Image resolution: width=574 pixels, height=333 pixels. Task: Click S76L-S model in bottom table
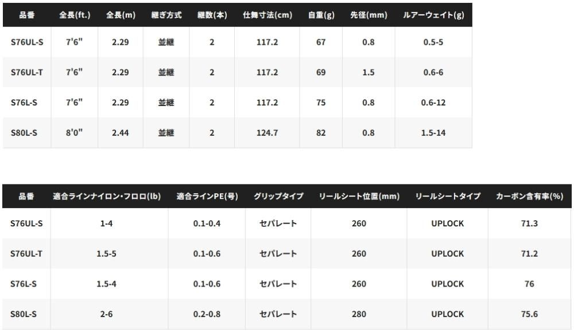coord(24,284)
